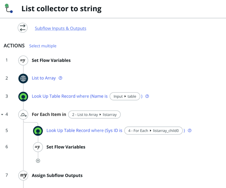Click the green lookup icon at step 5
The height and width of the screenshot is (188, 226).
point(38,131)
